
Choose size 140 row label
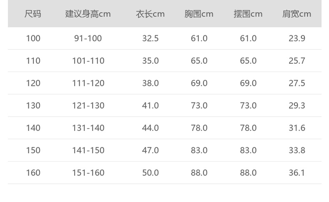click(x=33, y=128)
